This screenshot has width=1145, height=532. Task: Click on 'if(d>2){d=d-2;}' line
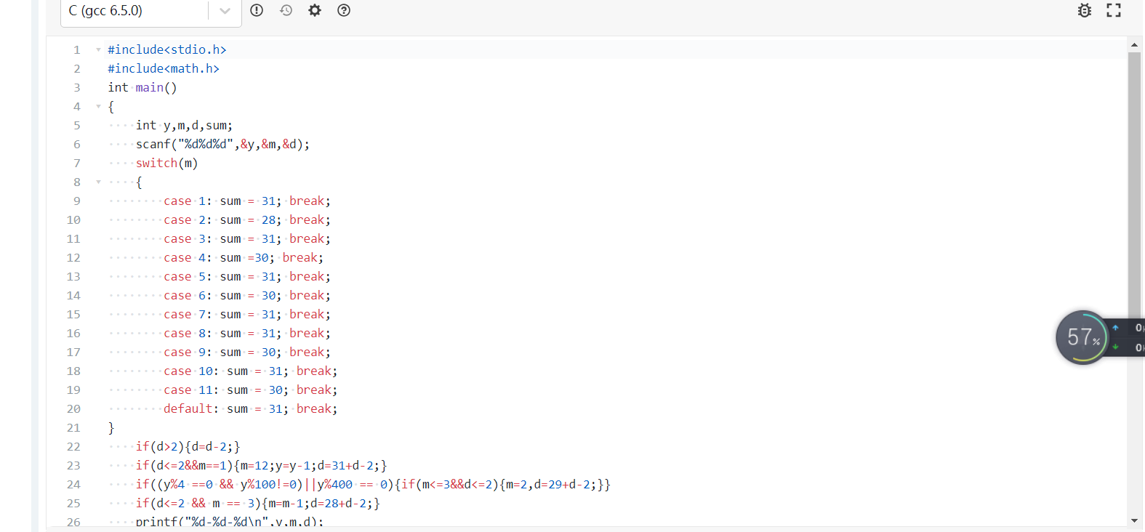click(x=188, y=446)
